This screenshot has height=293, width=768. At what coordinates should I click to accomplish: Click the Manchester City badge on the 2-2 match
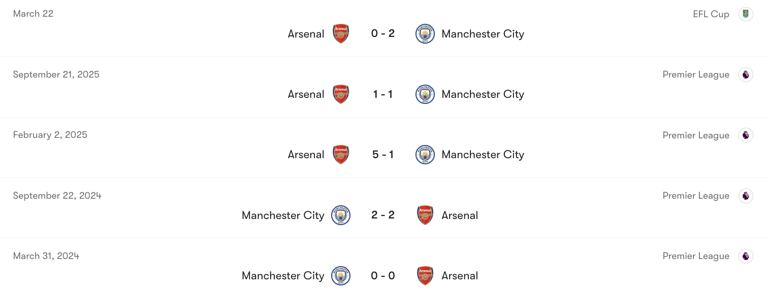[341, 215]
